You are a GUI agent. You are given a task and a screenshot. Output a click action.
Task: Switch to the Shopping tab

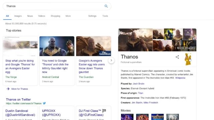pos(55,16)
